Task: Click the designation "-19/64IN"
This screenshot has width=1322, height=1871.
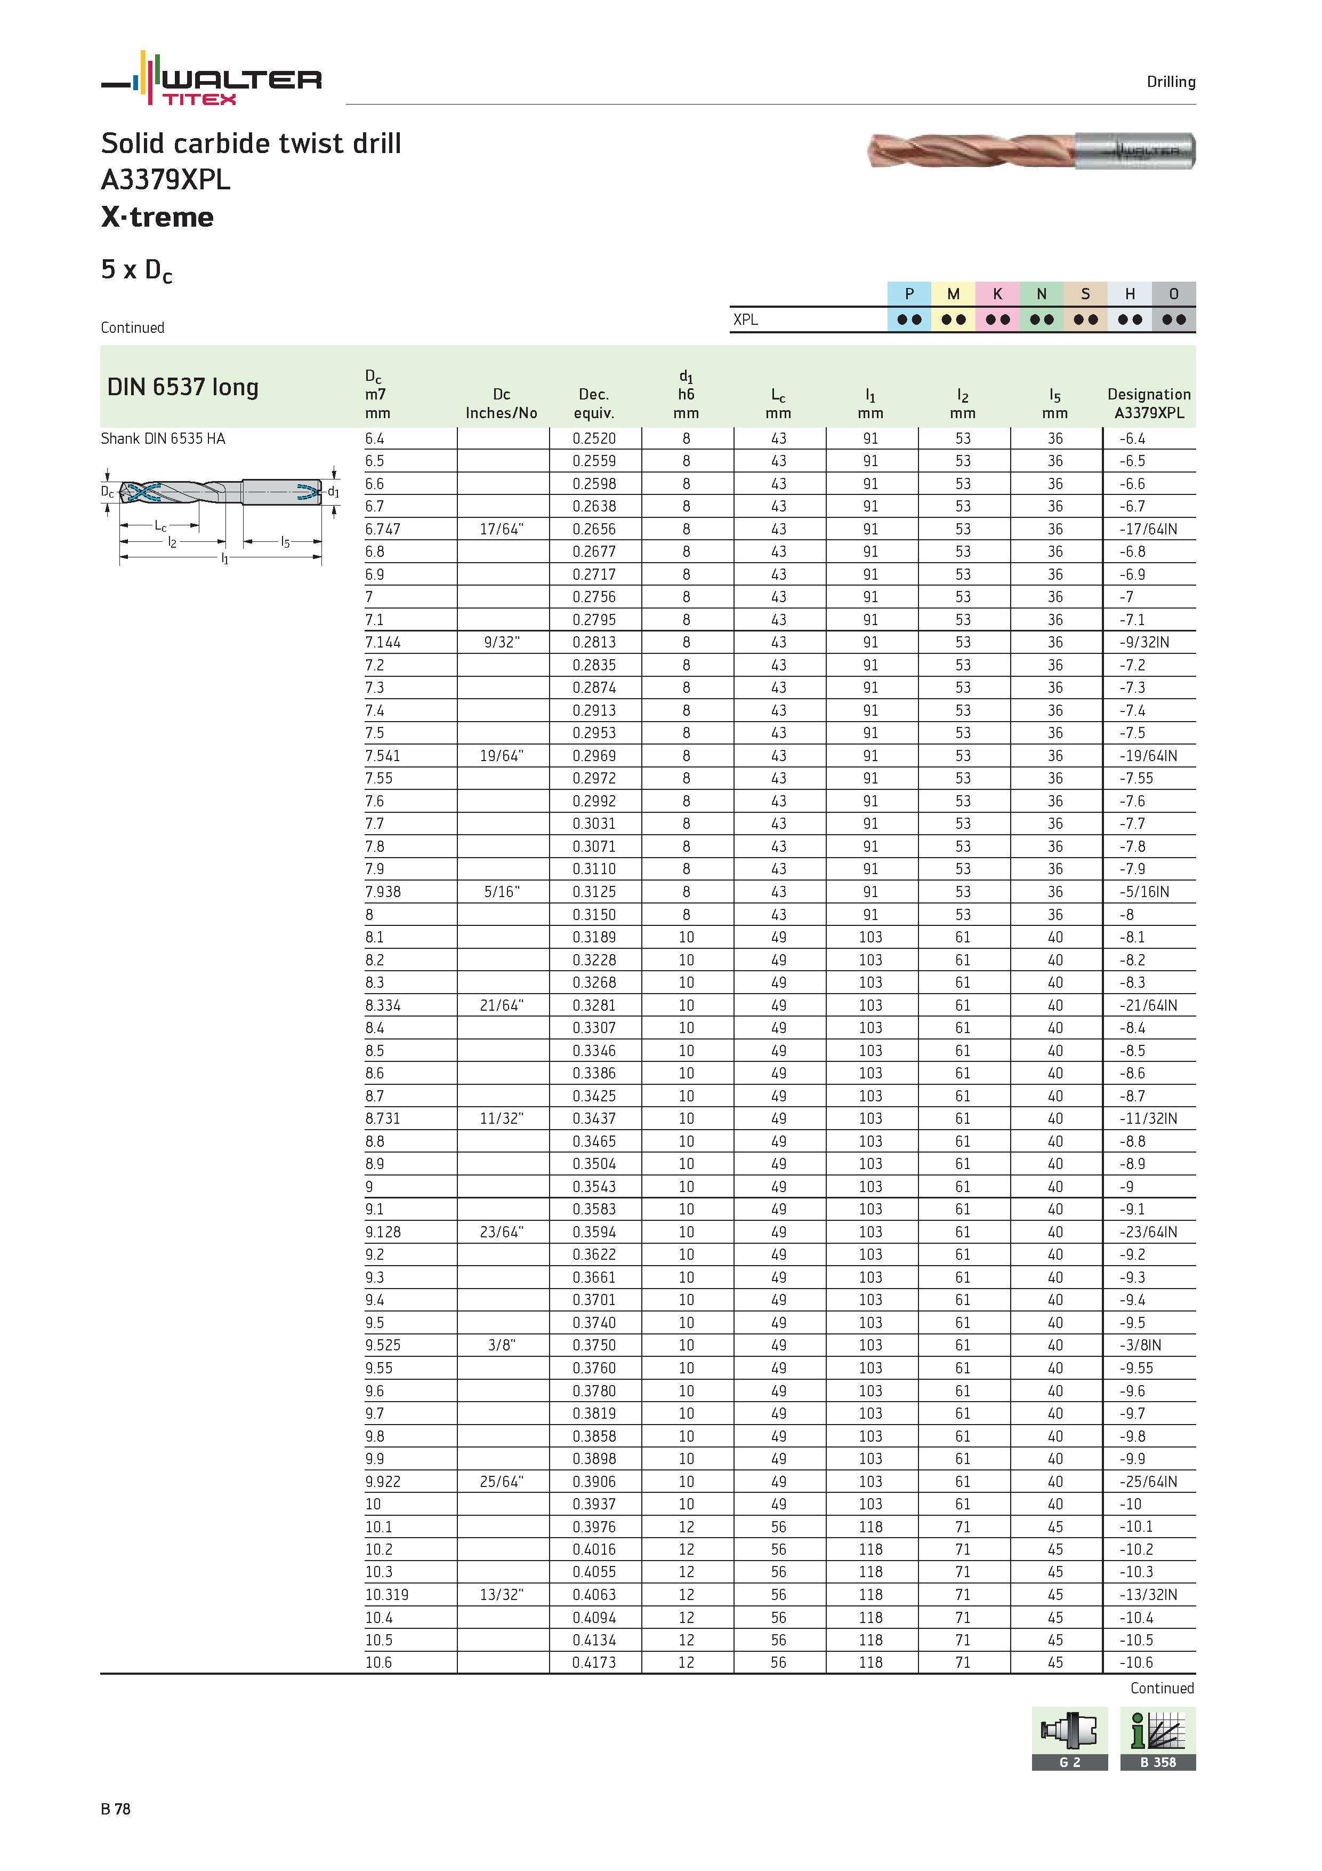Action: point(1148,755)
